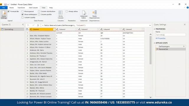189x106 pixels.
Task: Toggle Always allow parameters checkbox
Action: (x=67, y=11)
